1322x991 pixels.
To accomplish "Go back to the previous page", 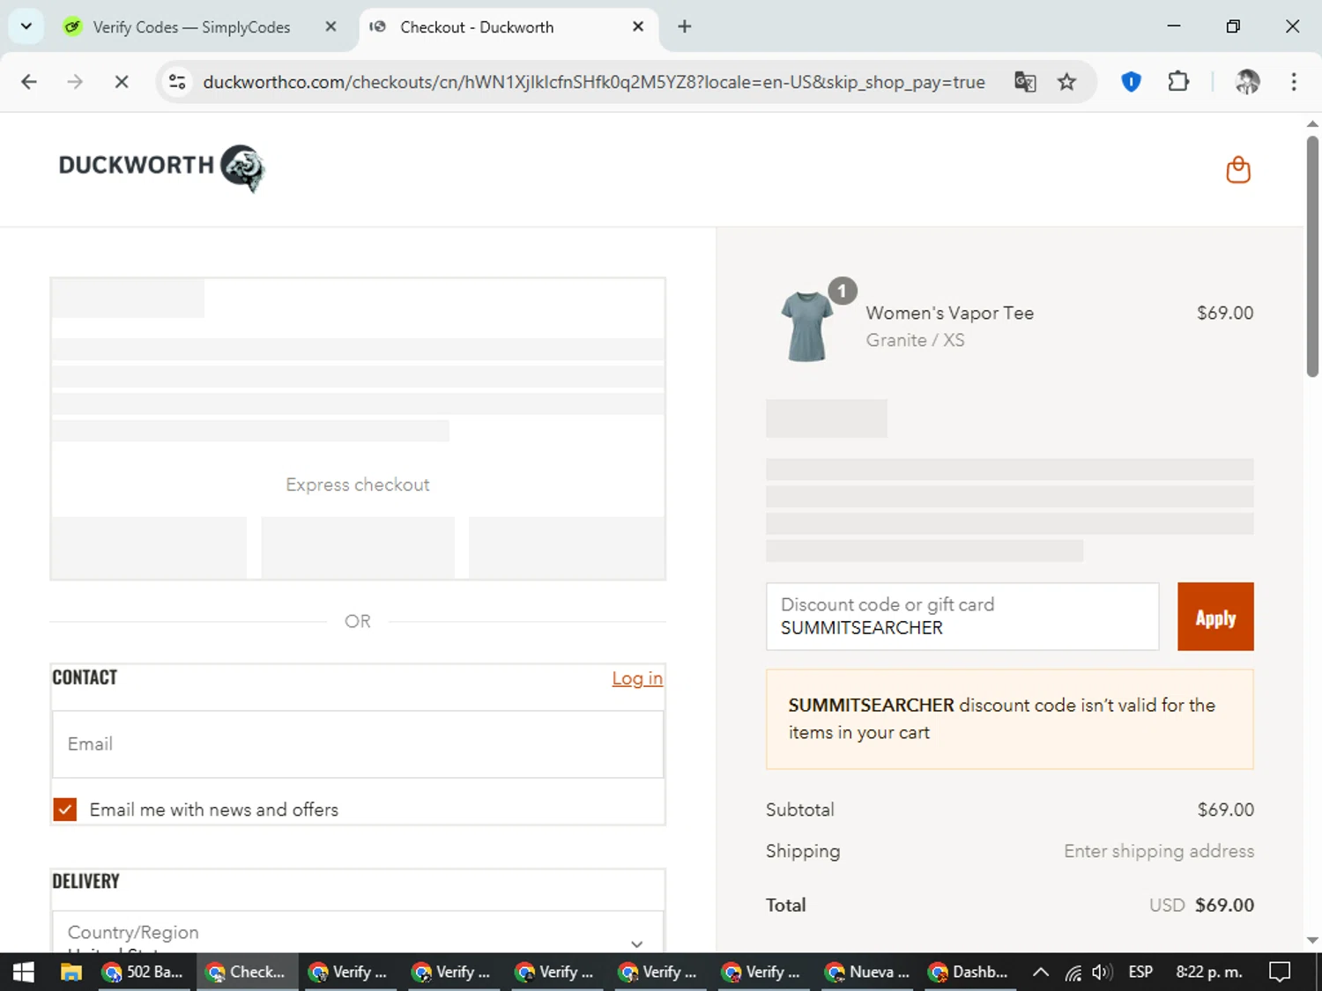I will click(x=29, y=82).
